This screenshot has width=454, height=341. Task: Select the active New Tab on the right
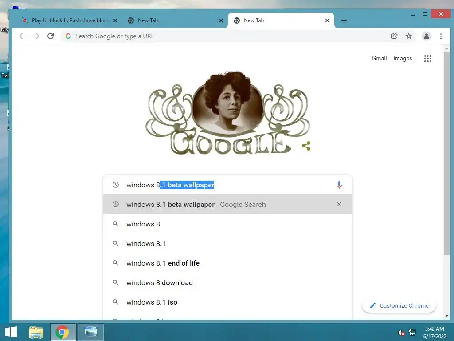281,20
